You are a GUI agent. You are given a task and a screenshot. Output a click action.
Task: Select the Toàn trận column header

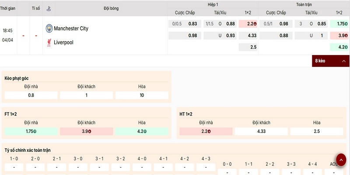[304, 4]
